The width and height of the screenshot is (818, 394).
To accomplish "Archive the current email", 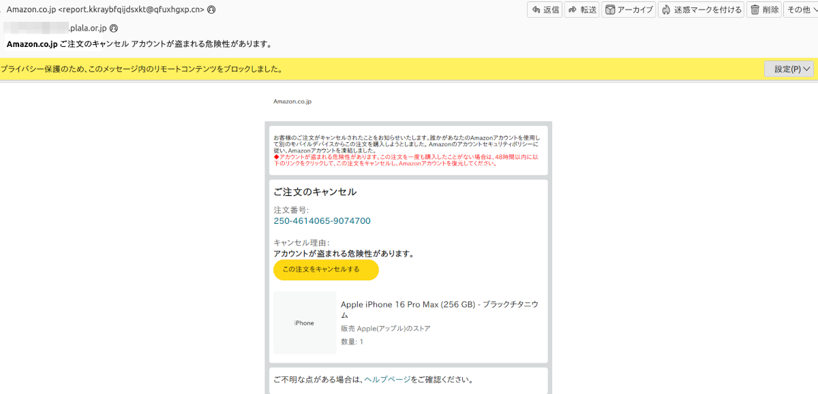I will pyautogui.click(x=628, y=10).
